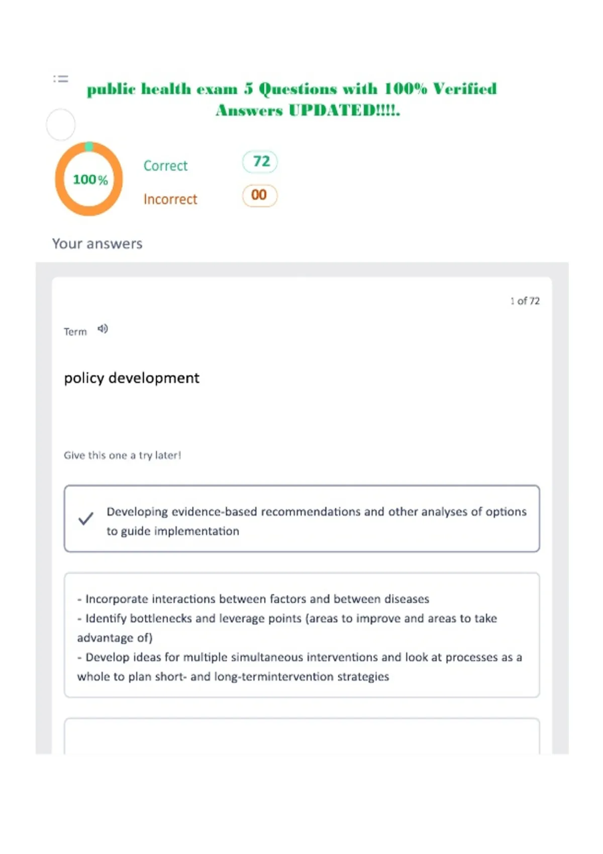Click the 'policy development' term text
The image size is (603, 854).
(x=132, y=378)
